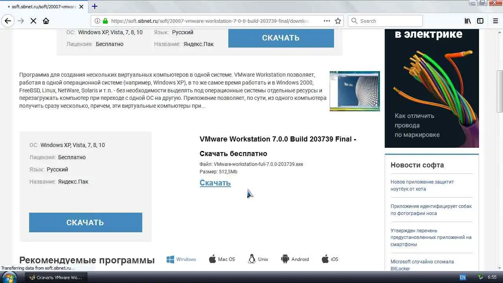Bookmark this page with the star icon
This screenshot has height=283, width=503.
338,21
